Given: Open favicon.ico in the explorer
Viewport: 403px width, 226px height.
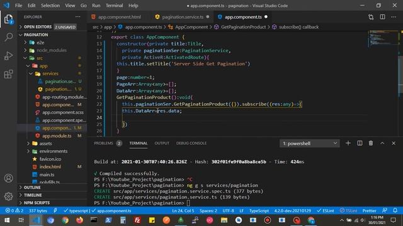Looking at the screenshot, I should pos(52,159).
